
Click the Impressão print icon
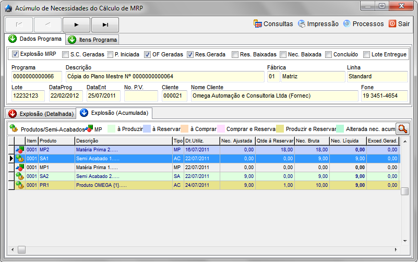pos(302,24)
